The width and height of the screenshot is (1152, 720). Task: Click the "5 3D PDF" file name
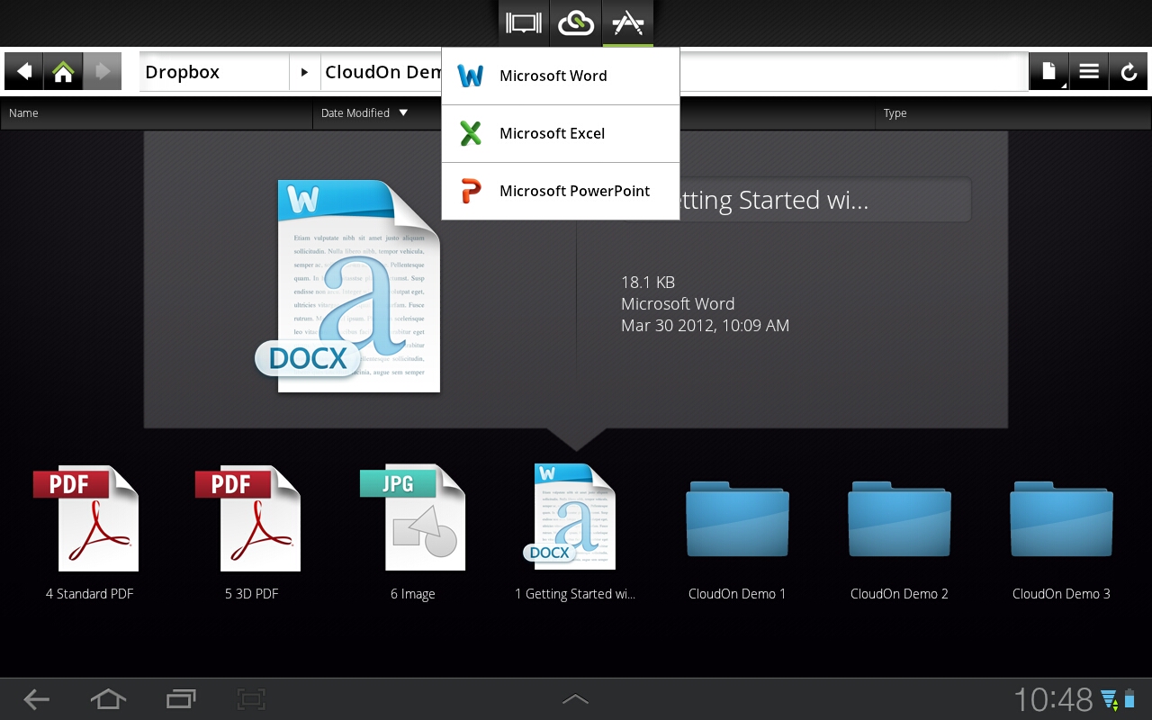coord(252,594)
